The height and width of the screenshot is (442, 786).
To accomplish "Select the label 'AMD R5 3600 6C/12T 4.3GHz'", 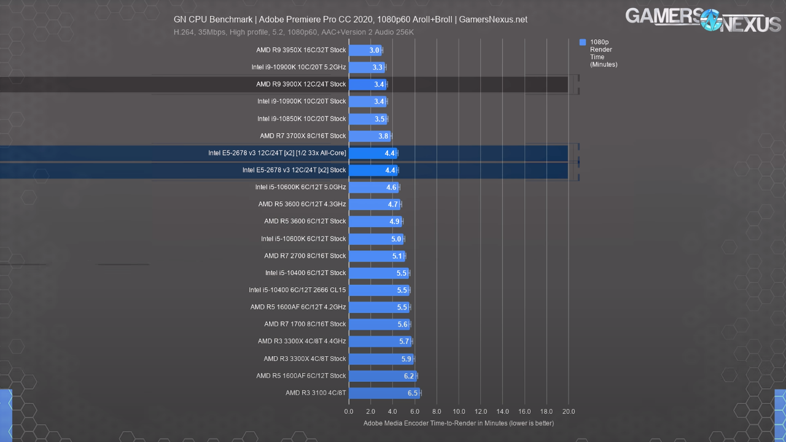I will [x=302, y=204].
